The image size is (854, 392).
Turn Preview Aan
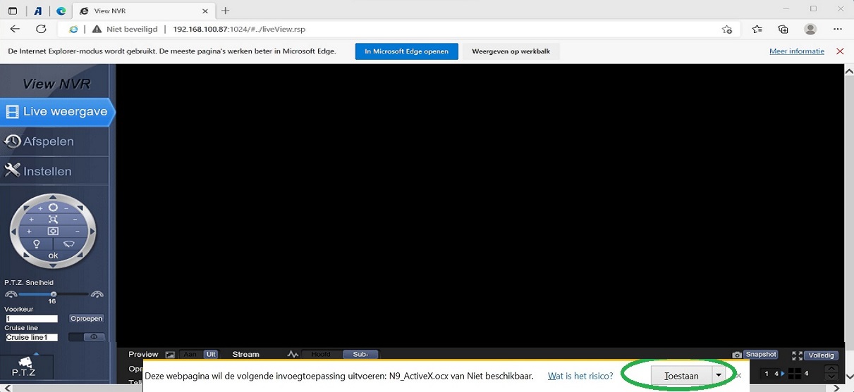[x=189, y=354]
